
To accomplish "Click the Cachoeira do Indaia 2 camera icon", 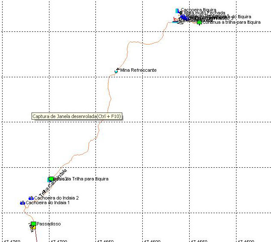I will (x=31, y=198).
